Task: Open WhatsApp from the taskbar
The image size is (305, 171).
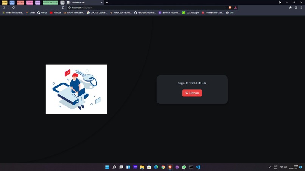Action: point(184,167)
